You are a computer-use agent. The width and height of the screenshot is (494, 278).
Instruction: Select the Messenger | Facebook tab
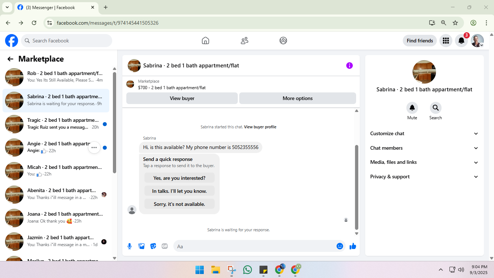56,7
